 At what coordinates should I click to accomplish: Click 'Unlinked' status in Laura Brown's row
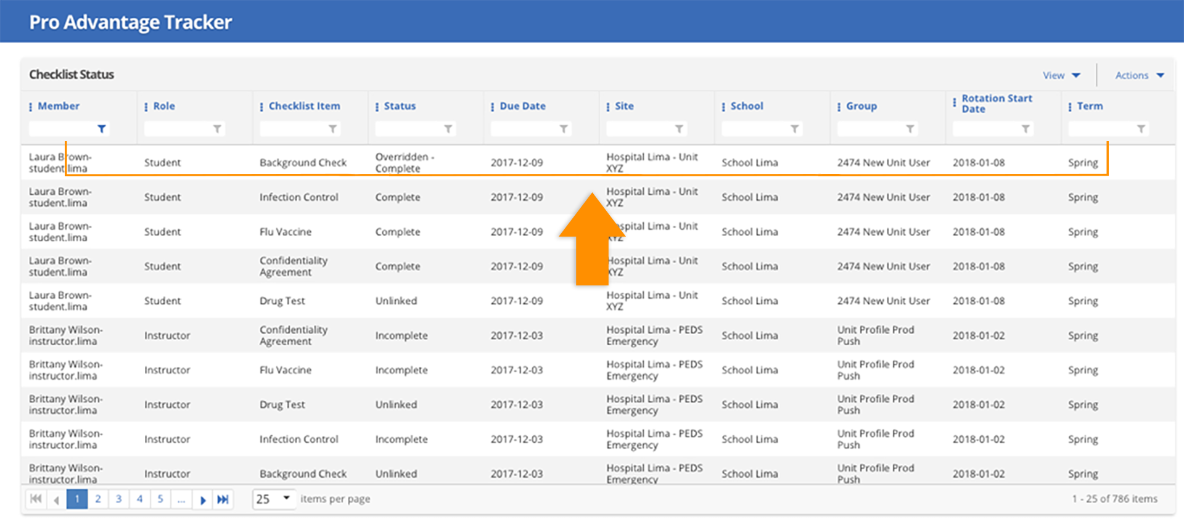tap(396, 301)
